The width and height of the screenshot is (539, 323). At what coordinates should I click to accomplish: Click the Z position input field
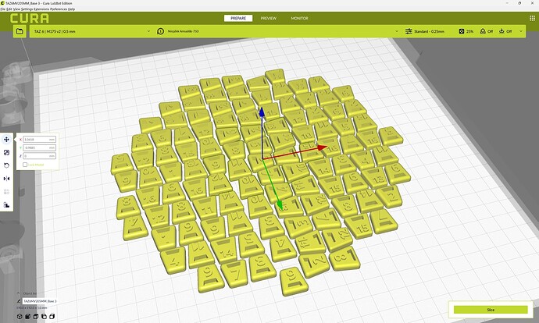pyautogui.click(x=40, y=156)
